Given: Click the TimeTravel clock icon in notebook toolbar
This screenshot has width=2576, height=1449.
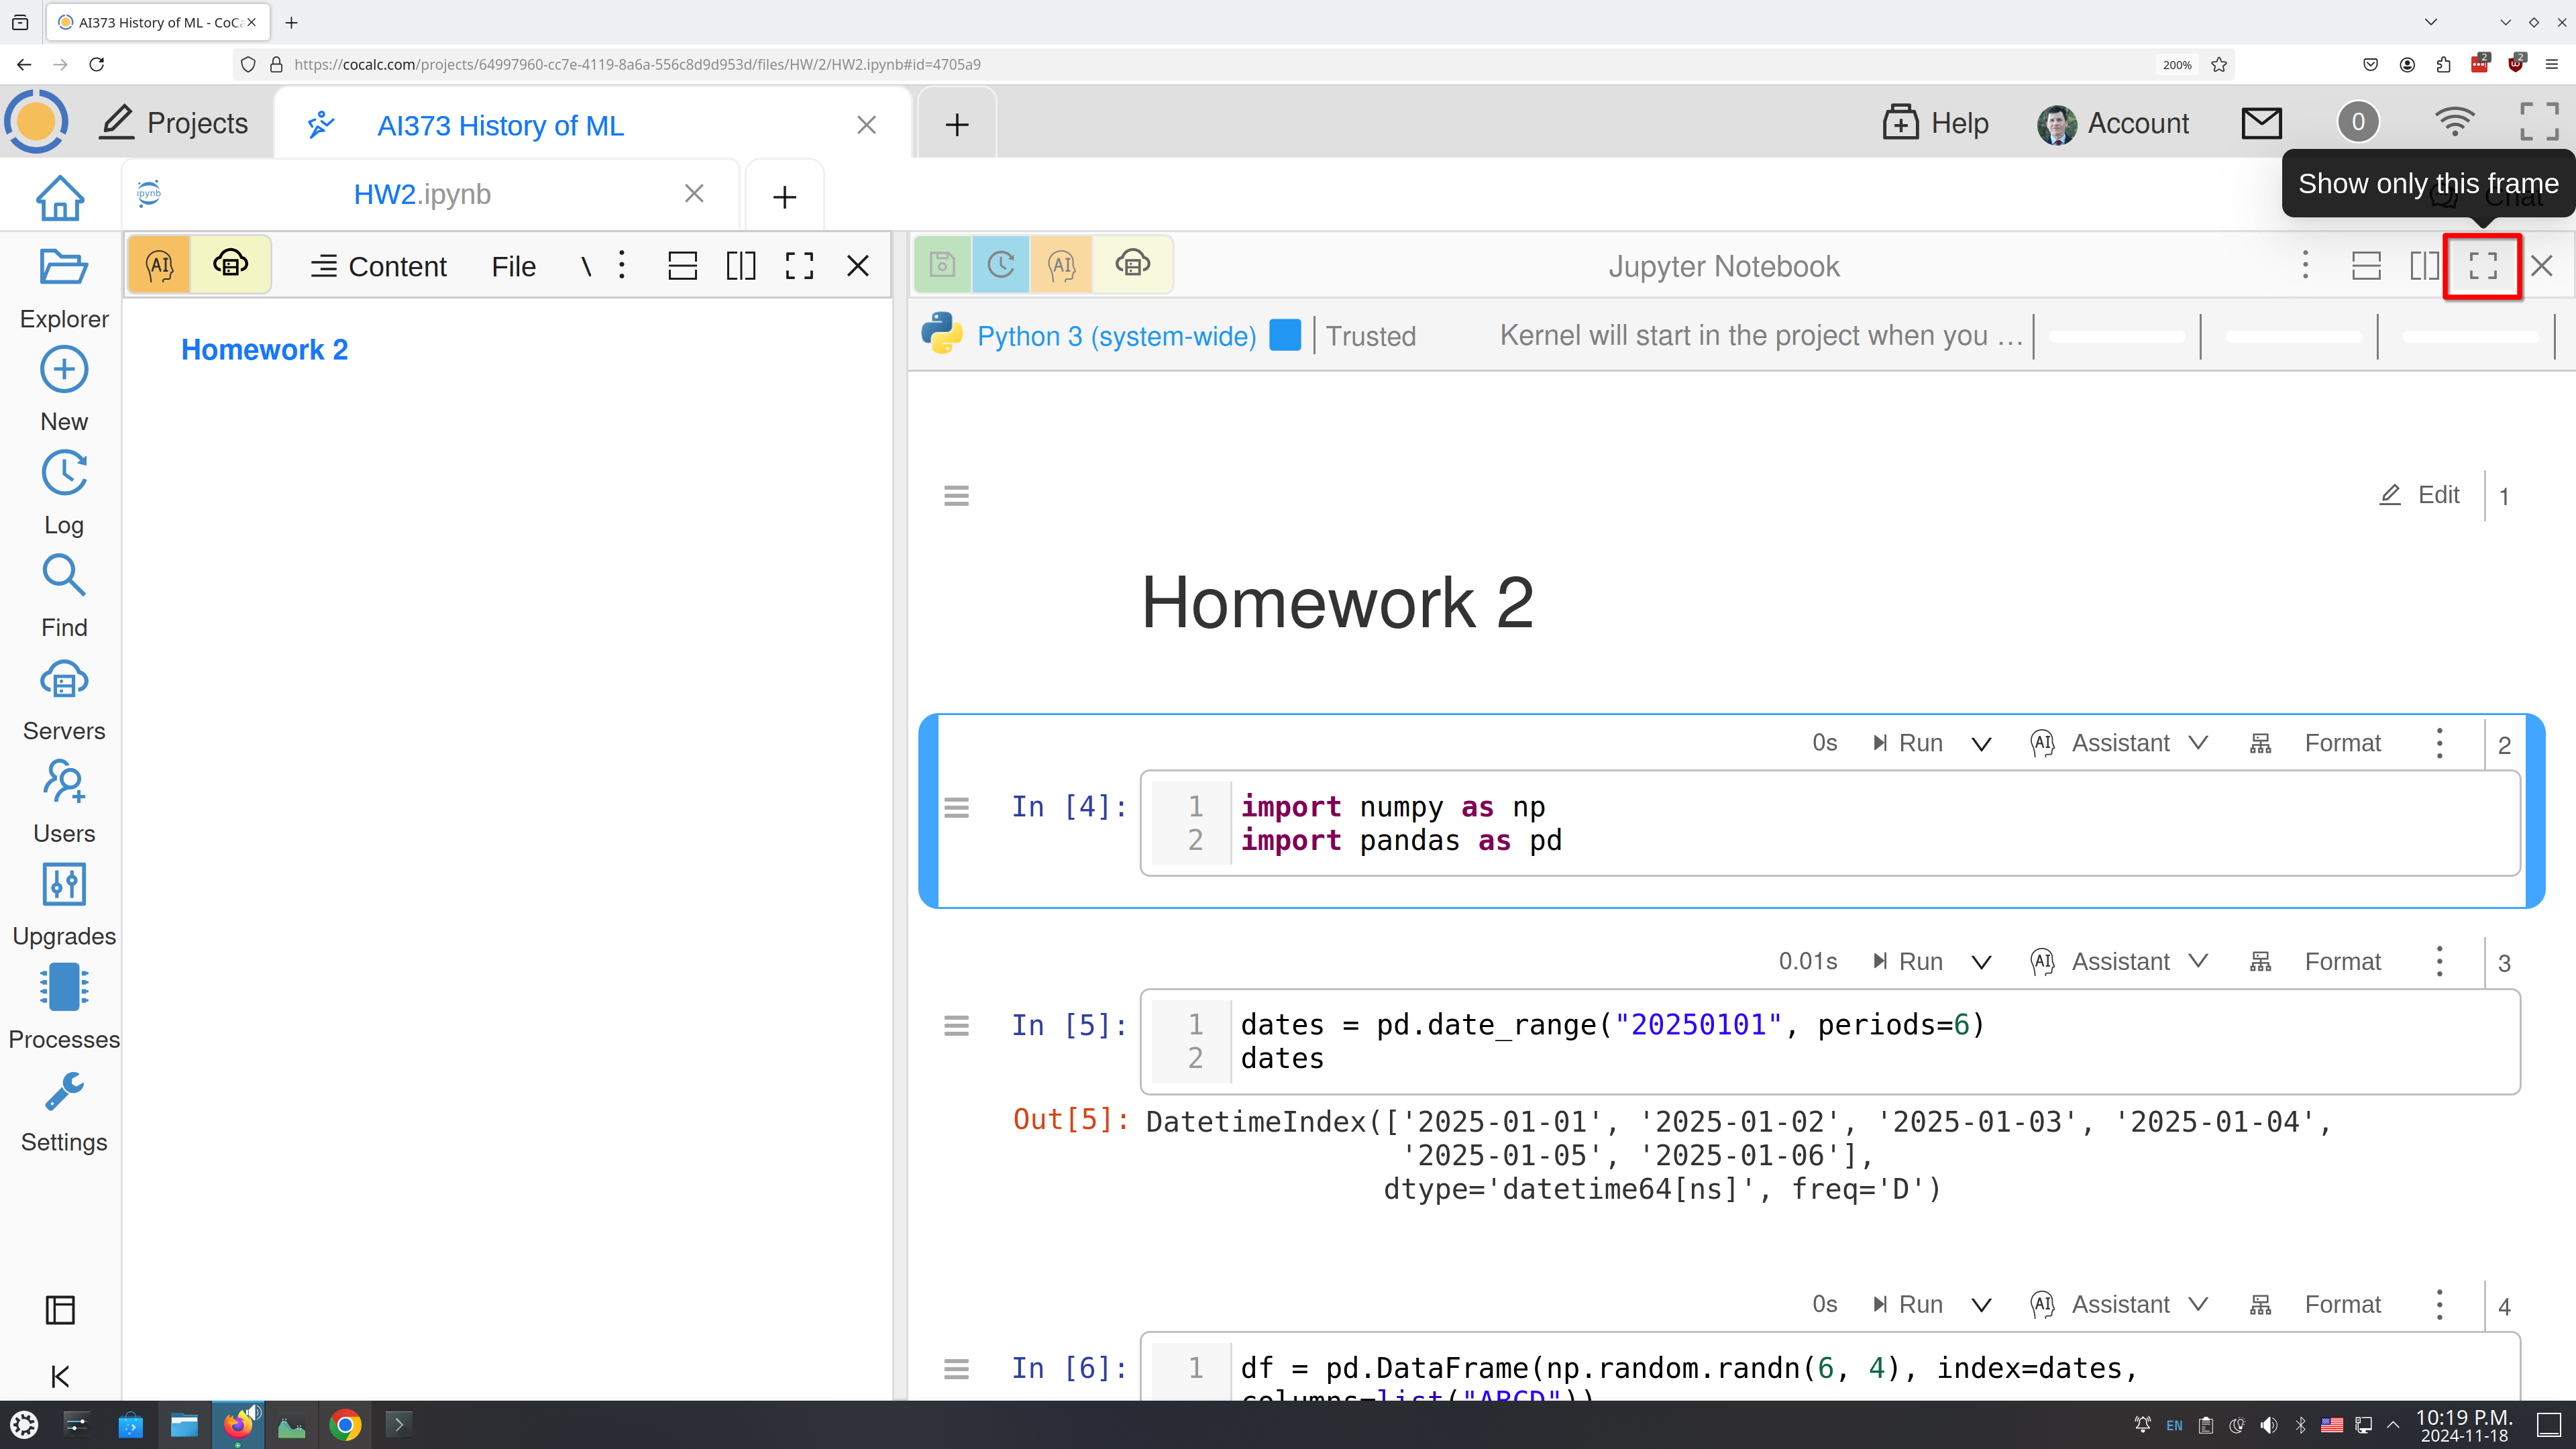Looking at the screenshot, I should [1001, 265].
